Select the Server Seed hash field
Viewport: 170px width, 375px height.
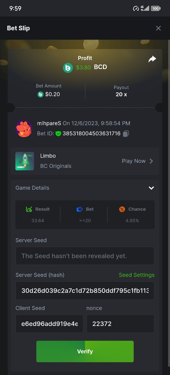coord(85,291)
